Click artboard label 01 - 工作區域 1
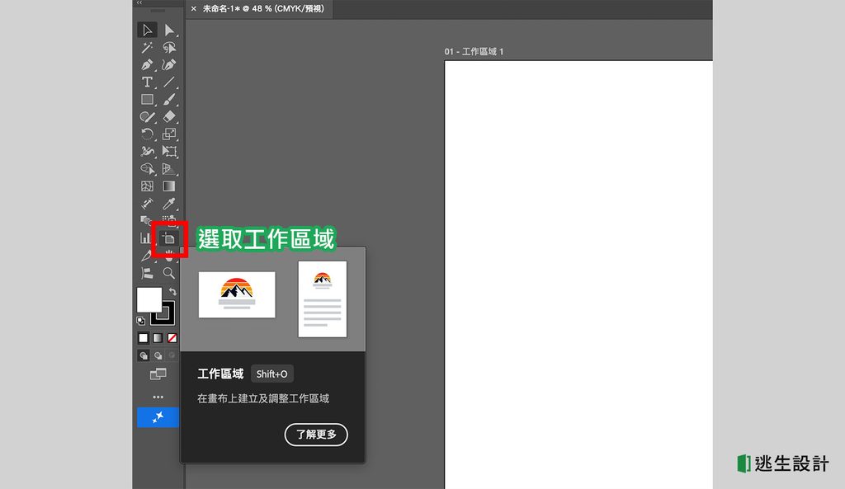This screenshot has height=489, width=845. tap(474, 52)
